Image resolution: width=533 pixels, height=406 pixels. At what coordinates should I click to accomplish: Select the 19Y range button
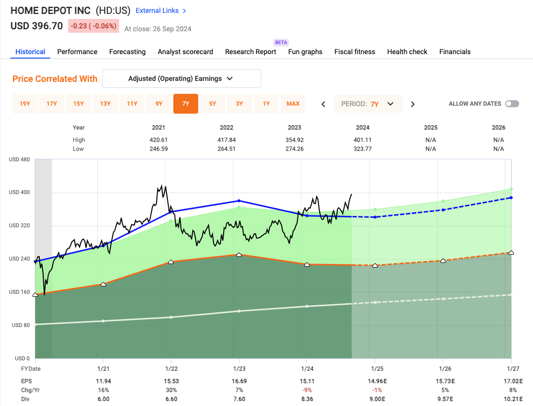pyautogui.click(x=25, y=104)
